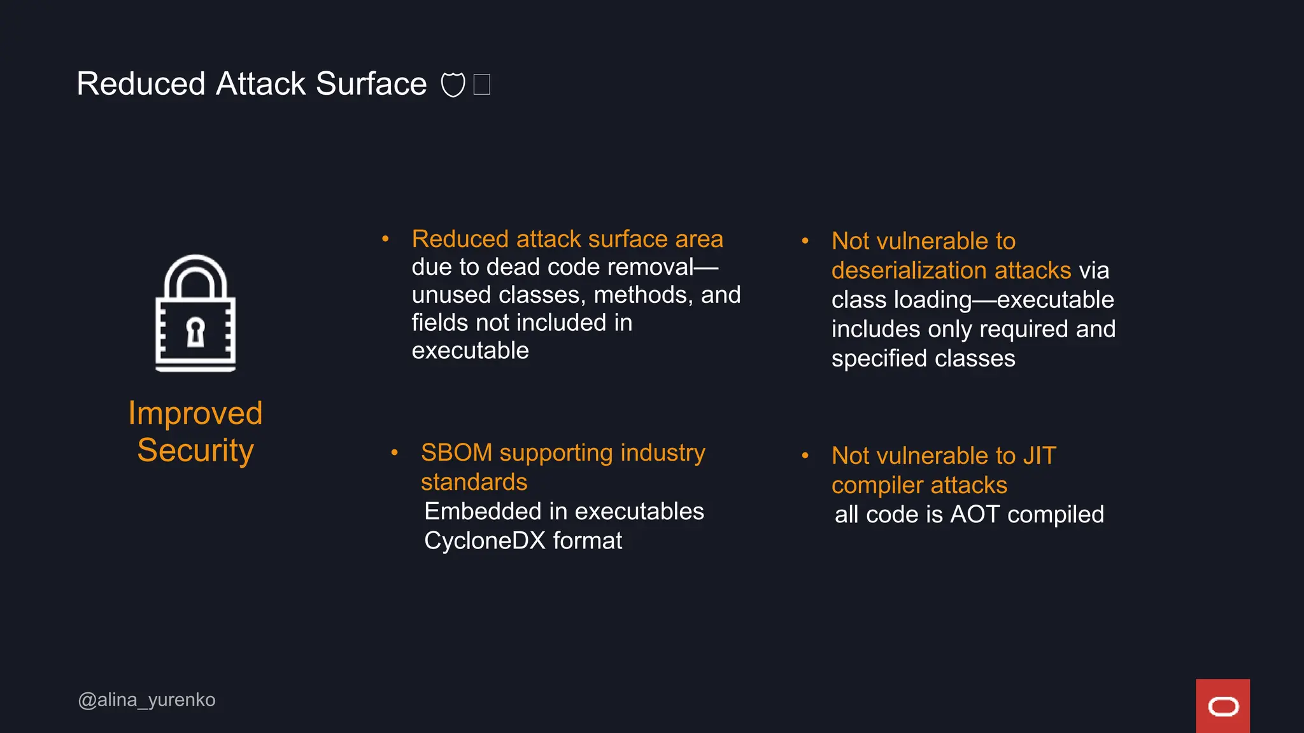Click the 'Improved Security' orange label
Image resolution: width=1304 pixels, height=733 pixels.
click(x=195, y=431)
